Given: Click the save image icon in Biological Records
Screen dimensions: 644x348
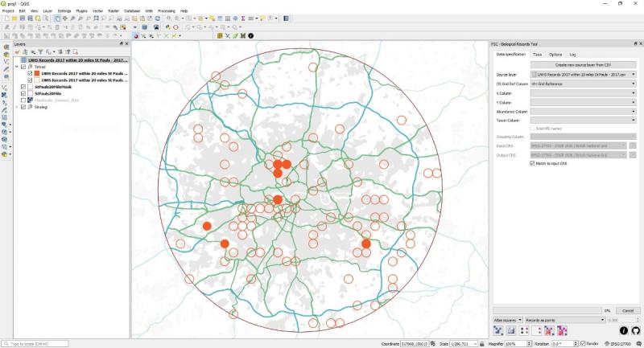Looking at the screenshot, I should pyautogui.click(x=511, y=330).
